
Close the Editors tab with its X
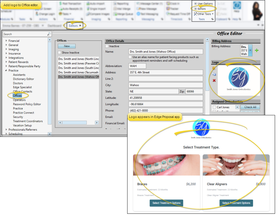80,26
